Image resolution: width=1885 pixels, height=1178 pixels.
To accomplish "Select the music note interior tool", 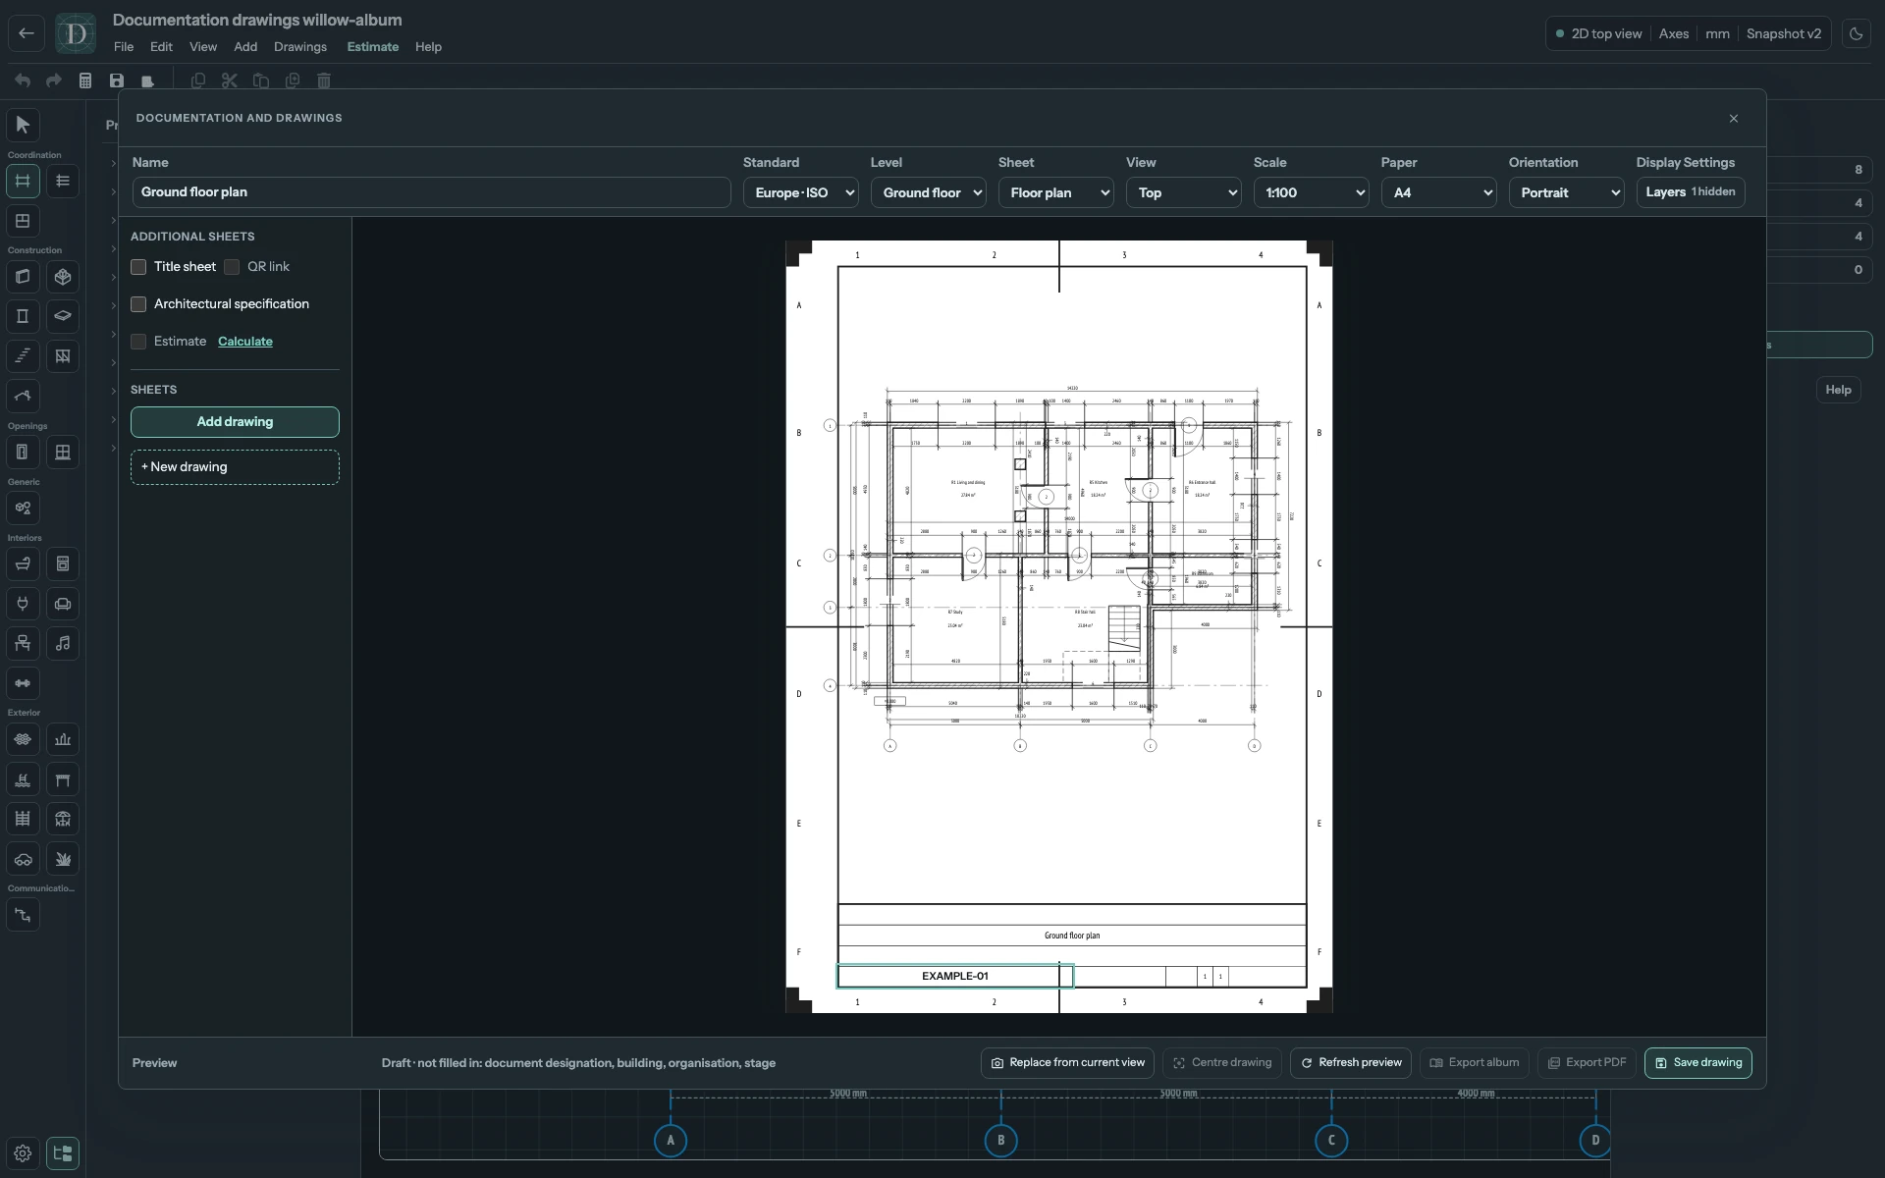I will (63, 644).
